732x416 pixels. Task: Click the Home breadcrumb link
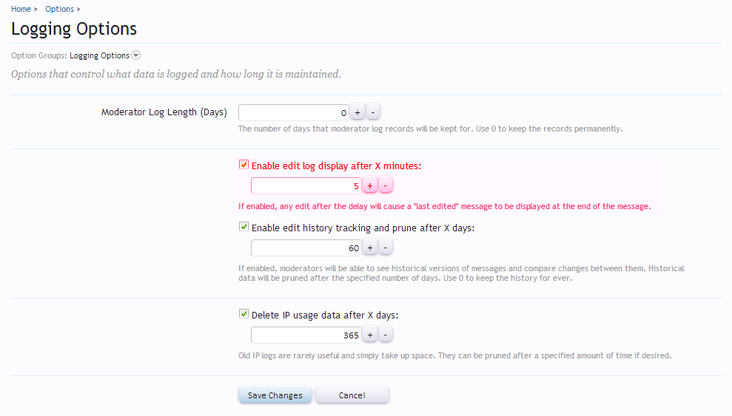21,9
